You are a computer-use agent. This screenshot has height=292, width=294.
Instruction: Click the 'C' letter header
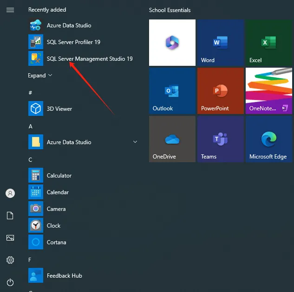tap(30, 160)
